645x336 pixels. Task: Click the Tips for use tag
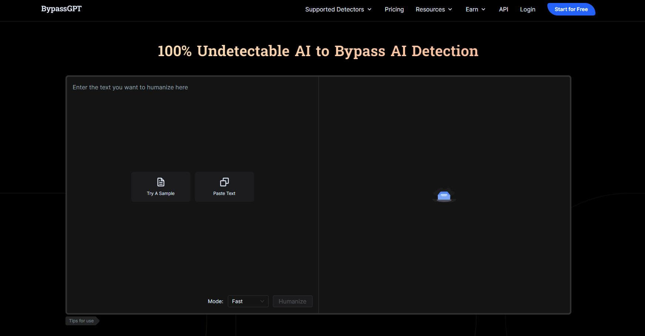[x=81, y=320]
